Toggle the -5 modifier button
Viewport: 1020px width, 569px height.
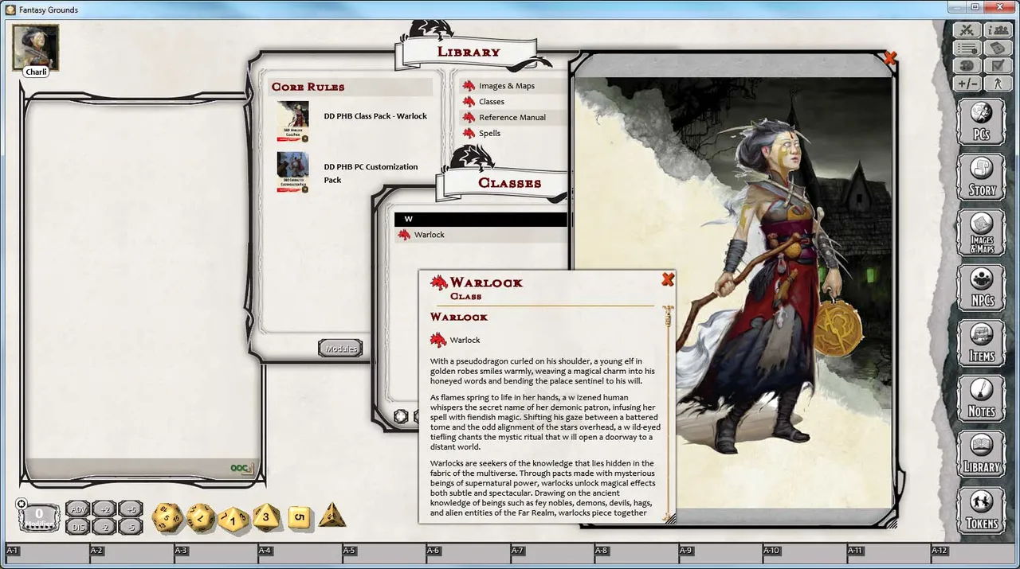click(x=131, y=526)
